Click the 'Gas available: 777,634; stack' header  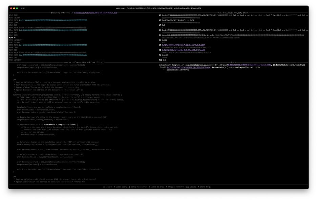click(233, 13)
